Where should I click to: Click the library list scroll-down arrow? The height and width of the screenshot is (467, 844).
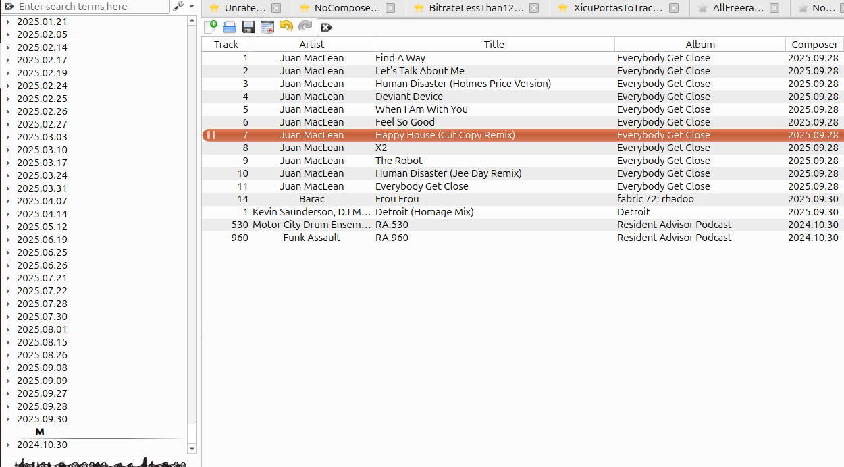pyautogui.click(x=192, y=449)
